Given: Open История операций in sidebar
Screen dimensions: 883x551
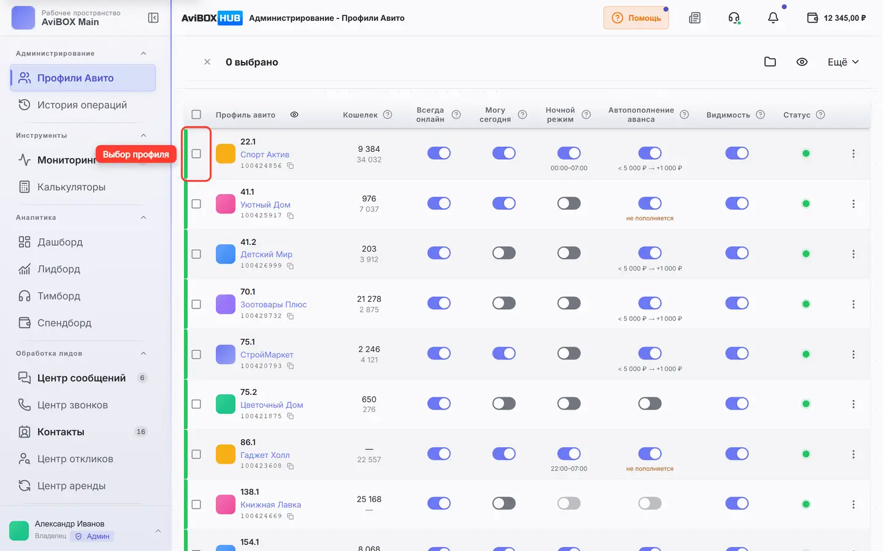Looking at the screenshot, I should (x=83, y=105).
